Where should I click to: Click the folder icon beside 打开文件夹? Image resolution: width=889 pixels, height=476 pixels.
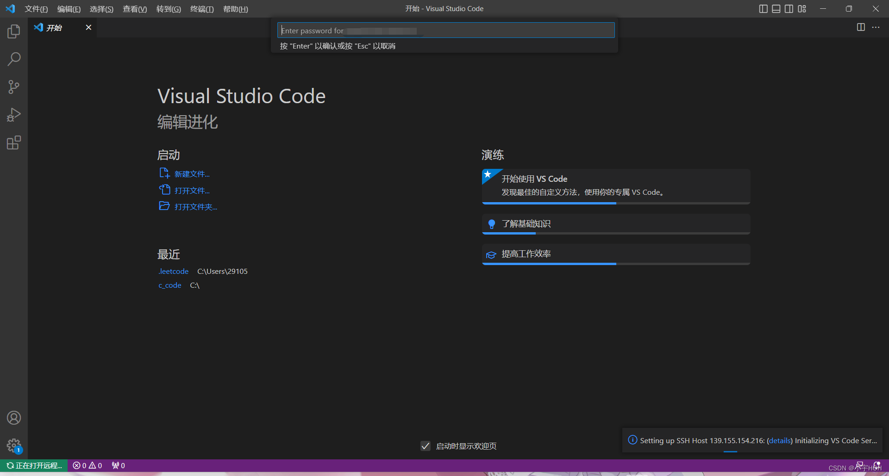pos(164,206)
